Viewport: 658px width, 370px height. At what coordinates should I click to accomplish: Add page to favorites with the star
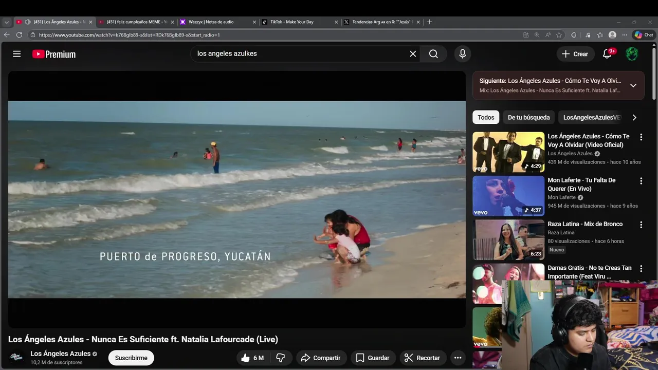point(559,35)
